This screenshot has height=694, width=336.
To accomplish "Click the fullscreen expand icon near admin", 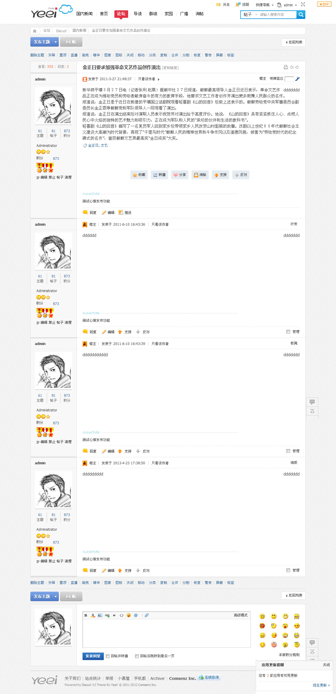I will 303,5.
